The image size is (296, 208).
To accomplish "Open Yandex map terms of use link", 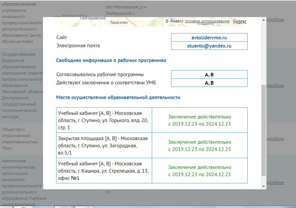I will pyautogui.click(x=207, y=21).
